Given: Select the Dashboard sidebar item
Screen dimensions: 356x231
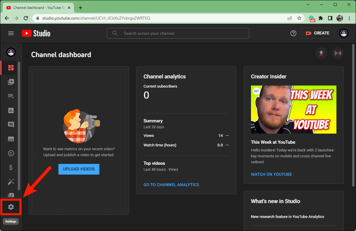Looking at the screenshot, I should pos(11,68).
